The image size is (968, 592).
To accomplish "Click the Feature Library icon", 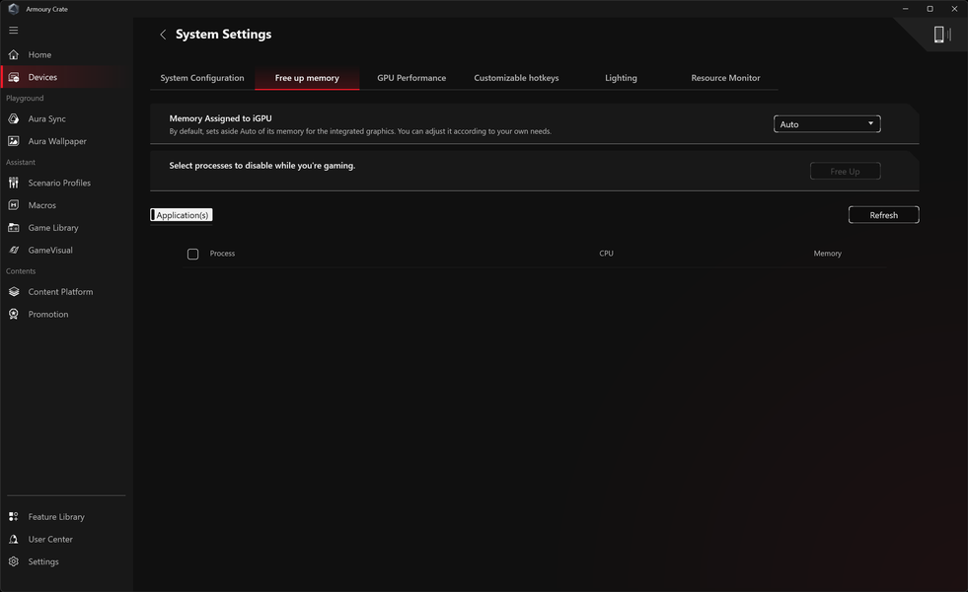I will (x=13, y=517).
